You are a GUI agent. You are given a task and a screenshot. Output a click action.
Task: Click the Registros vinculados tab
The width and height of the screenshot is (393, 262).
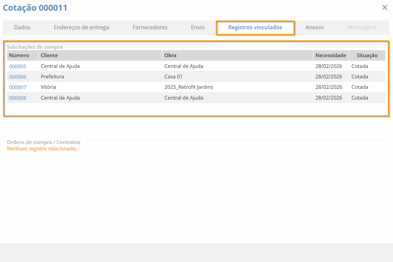point(255,28)
